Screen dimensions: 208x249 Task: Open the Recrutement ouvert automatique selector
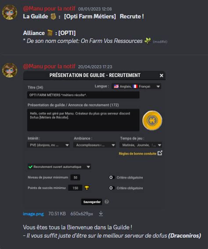tap(59, 167)
